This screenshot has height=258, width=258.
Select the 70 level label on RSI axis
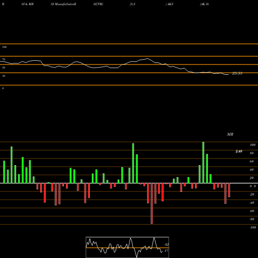[4, 59]
